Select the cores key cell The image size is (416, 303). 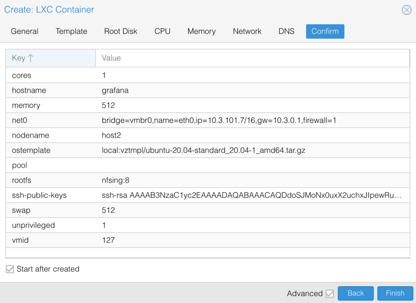[x=50, y=75]
